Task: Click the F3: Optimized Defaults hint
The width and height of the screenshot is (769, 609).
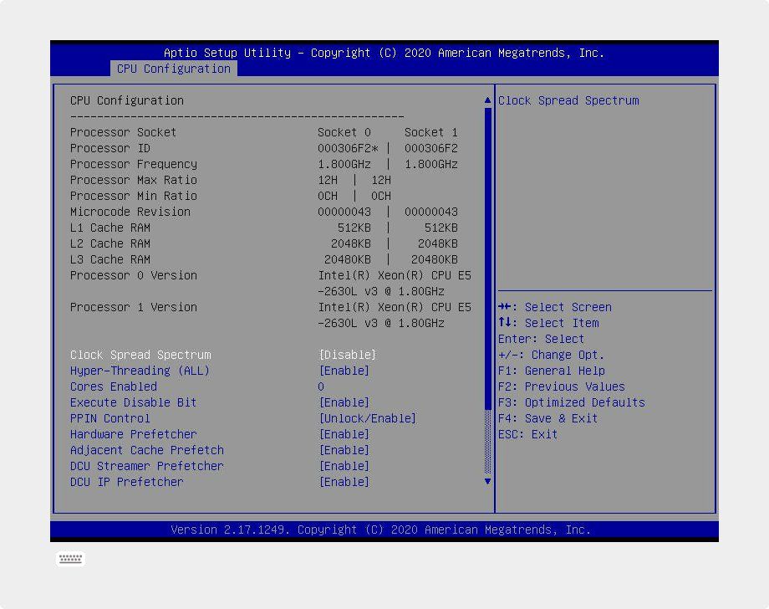Action: coord(572,402)
